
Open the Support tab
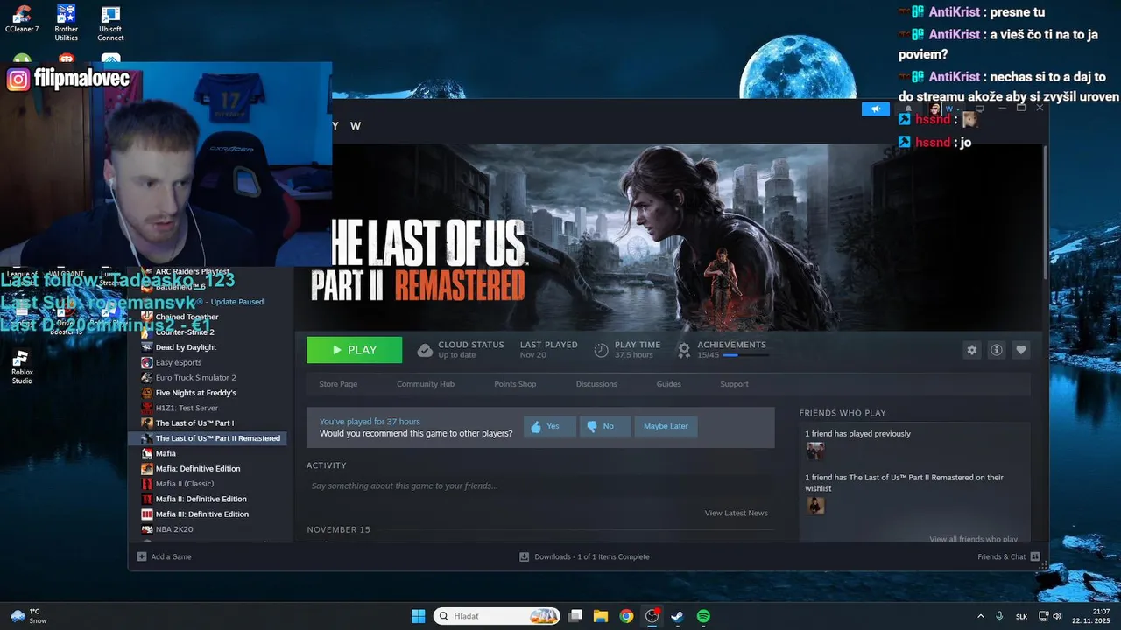[x=734, y=384]
